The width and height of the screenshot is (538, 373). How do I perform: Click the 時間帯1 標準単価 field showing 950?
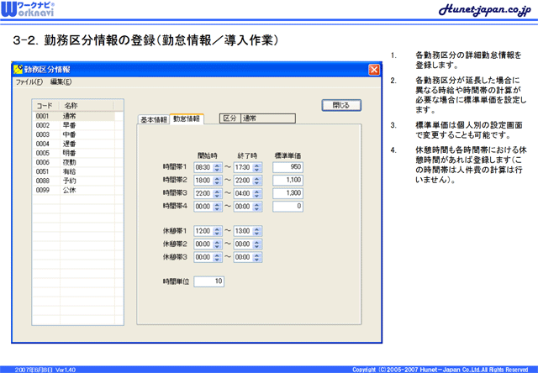point(287,167)
